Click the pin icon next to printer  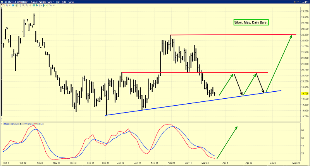click(299, 2)
